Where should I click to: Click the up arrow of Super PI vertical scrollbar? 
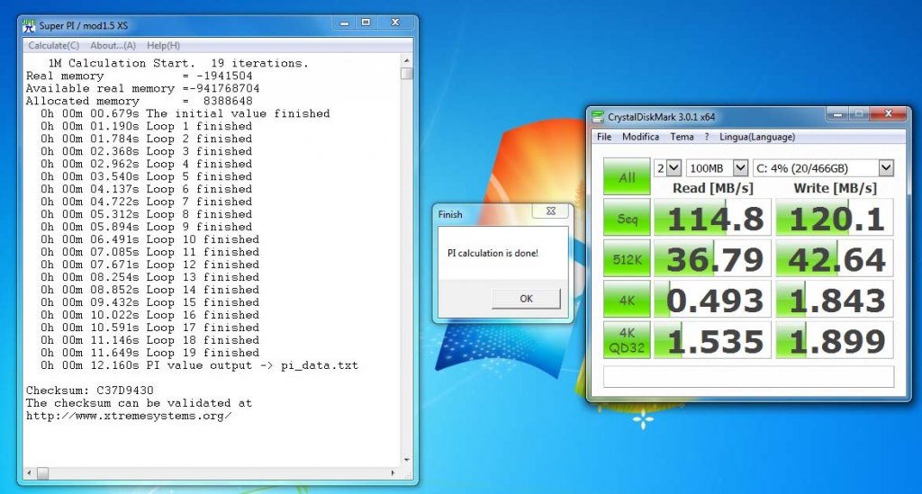point(406,61)
